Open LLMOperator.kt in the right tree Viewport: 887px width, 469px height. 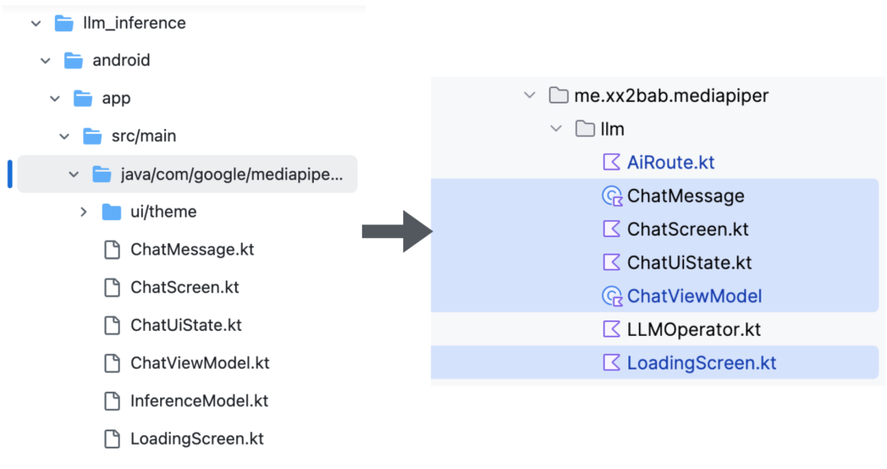coord(693,329)
